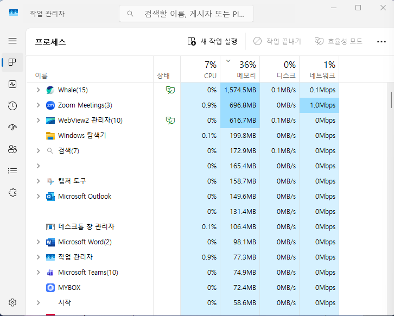Select the Processes tab in sidebar
Screen dimensions: 394x316
(12, 62)
